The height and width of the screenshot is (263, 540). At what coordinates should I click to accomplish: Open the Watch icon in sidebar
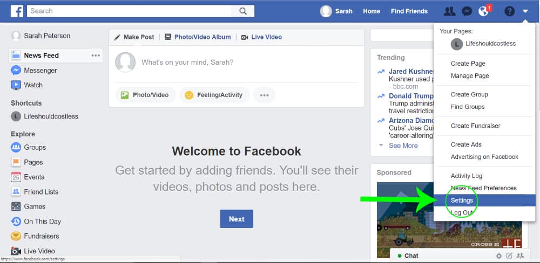16,85
